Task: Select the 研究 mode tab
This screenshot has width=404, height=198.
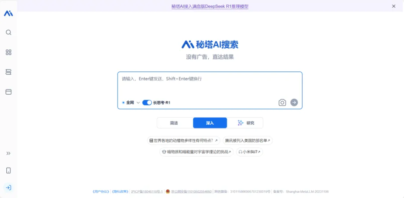Action: [245, 123]
